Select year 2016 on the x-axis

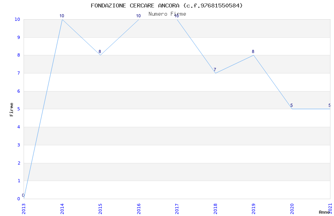(139, 209)
